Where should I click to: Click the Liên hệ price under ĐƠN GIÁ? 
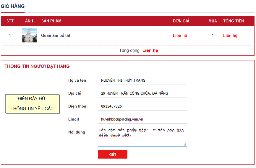(180, 36)
